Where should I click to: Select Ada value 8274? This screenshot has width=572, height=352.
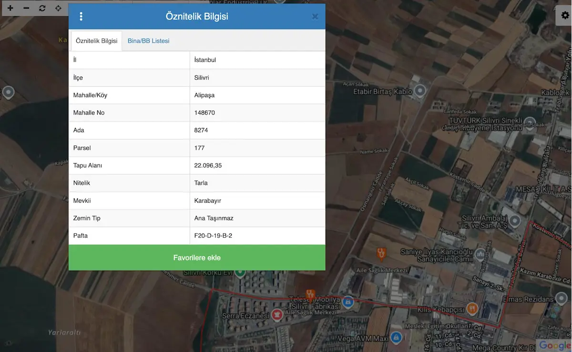click(x=257, y=130)
